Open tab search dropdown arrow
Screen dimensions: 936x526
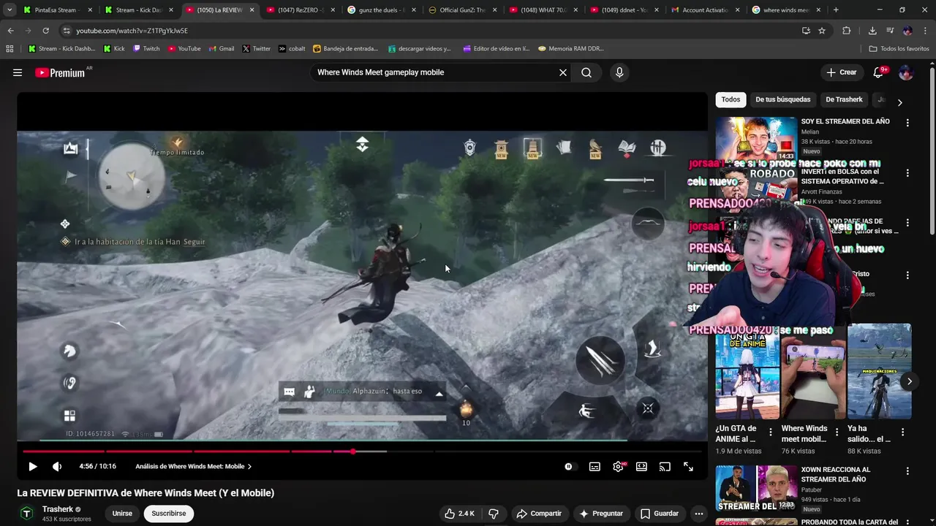point(10,10)
